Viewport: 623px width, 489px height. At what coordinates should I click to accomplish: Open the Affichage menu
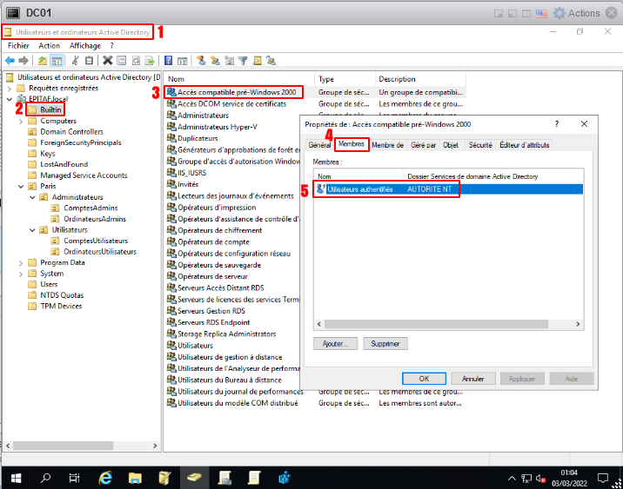coord(85,45)
